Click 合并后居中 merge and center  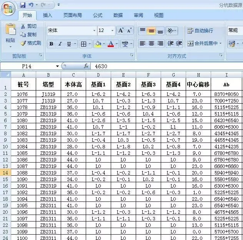click(x=202, y=43)
